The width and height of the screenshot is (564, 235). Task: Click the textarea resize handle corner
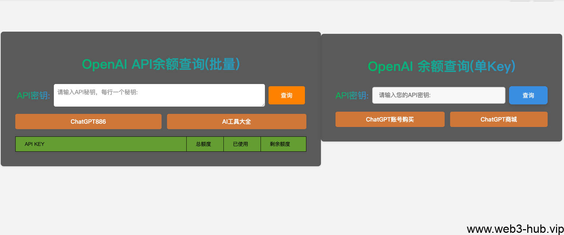263,105
